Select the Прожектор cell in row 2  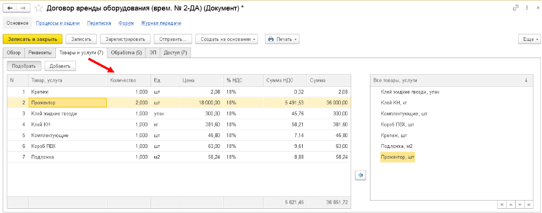point(68,103)
